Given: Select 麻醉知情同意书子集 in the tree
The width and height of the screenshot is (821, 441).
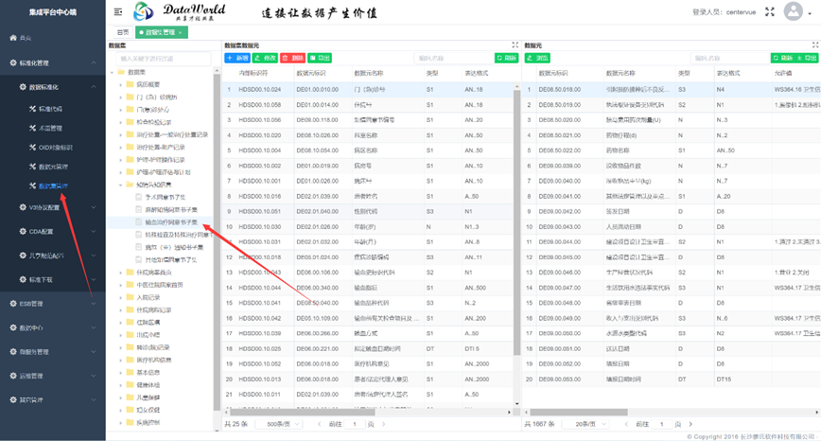Looking at the screenshot, I should pos(171,210).
